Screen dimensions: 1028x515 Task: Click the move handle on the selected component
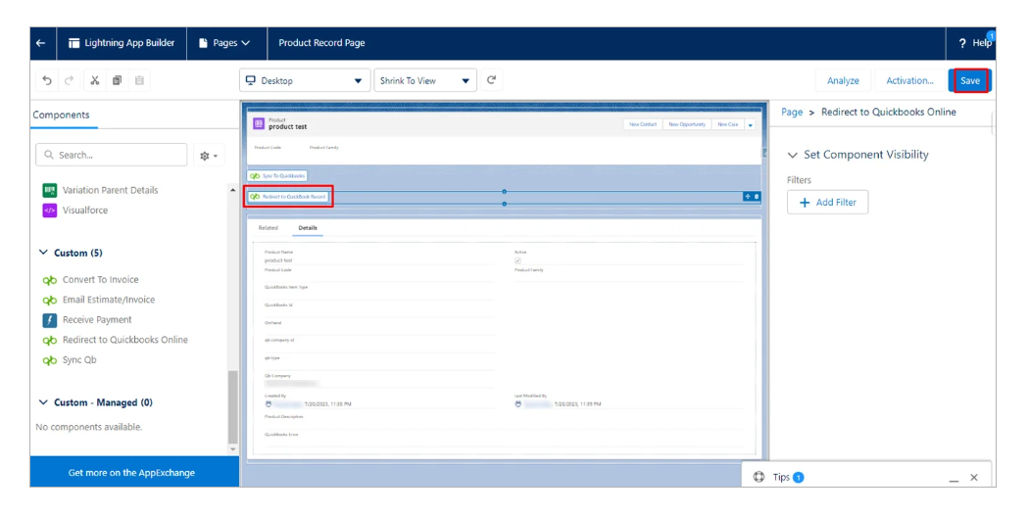[747, 197]
